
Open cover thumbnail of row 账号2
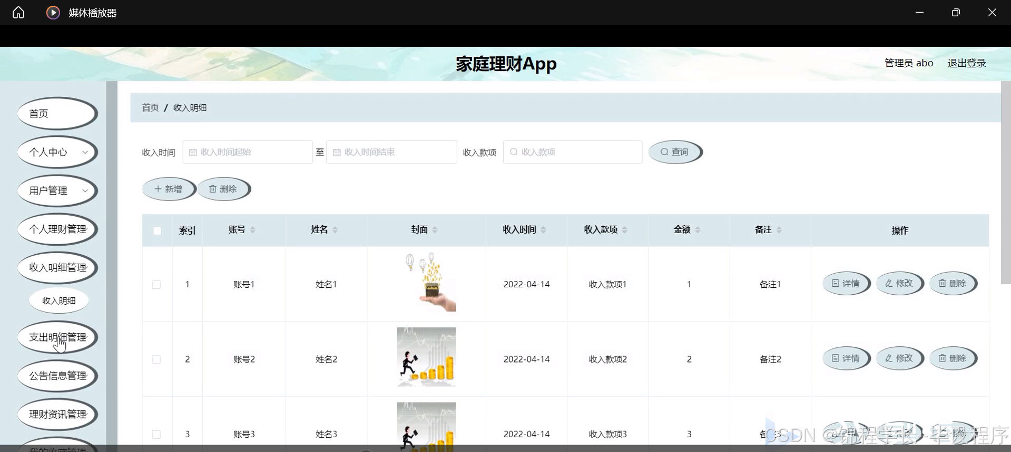[x=426, y=357]
